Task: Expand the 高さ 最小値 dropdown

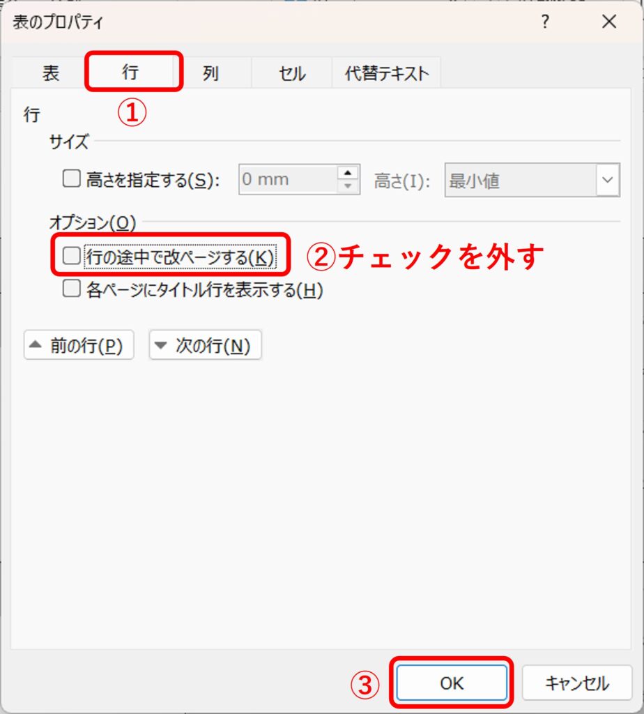Action: 607,181
